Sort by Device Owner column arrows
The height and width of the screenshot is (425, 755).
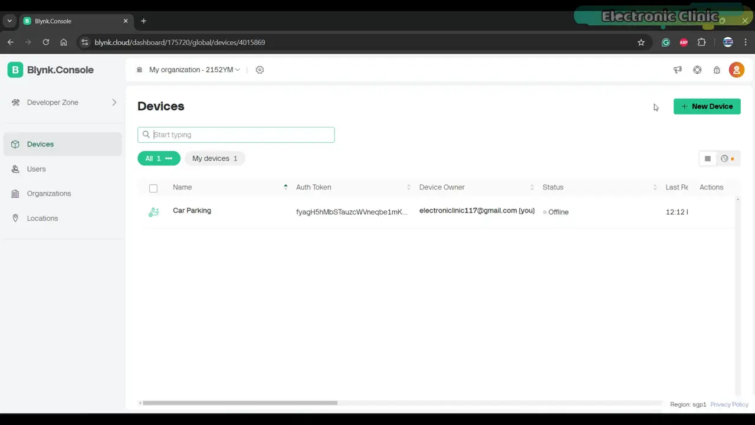click(532, 187)
